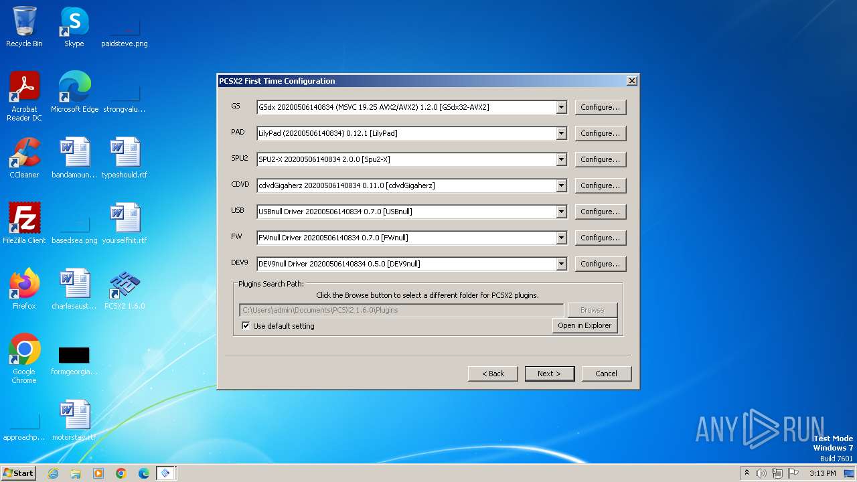Expand the DEV9 plugin dropdown
Screen dimensions: 857x482
point(561,264)
